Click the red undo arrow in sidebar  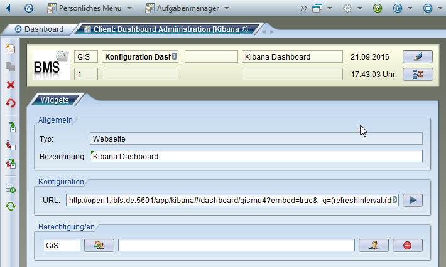pos(10,103)
